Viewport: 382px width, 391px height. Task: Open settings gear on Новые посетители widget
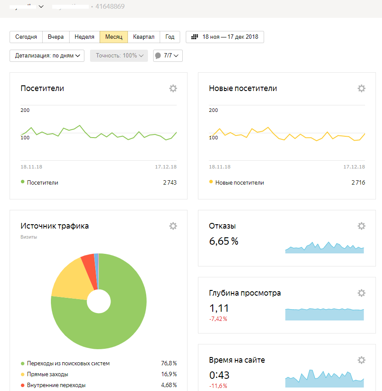tap(361, 88)
